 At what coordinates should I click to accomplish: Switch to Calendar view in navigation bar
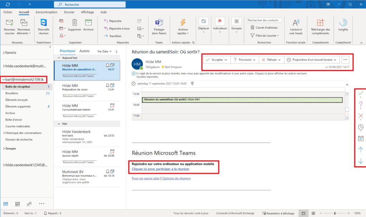tap(18, 204)
